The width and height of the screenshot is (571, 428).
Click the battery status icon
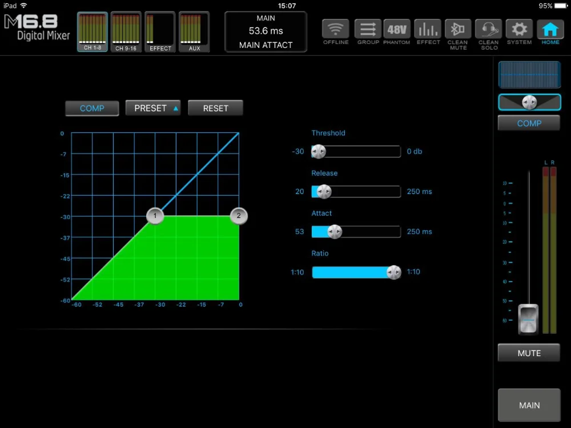[x=561, y=6]
